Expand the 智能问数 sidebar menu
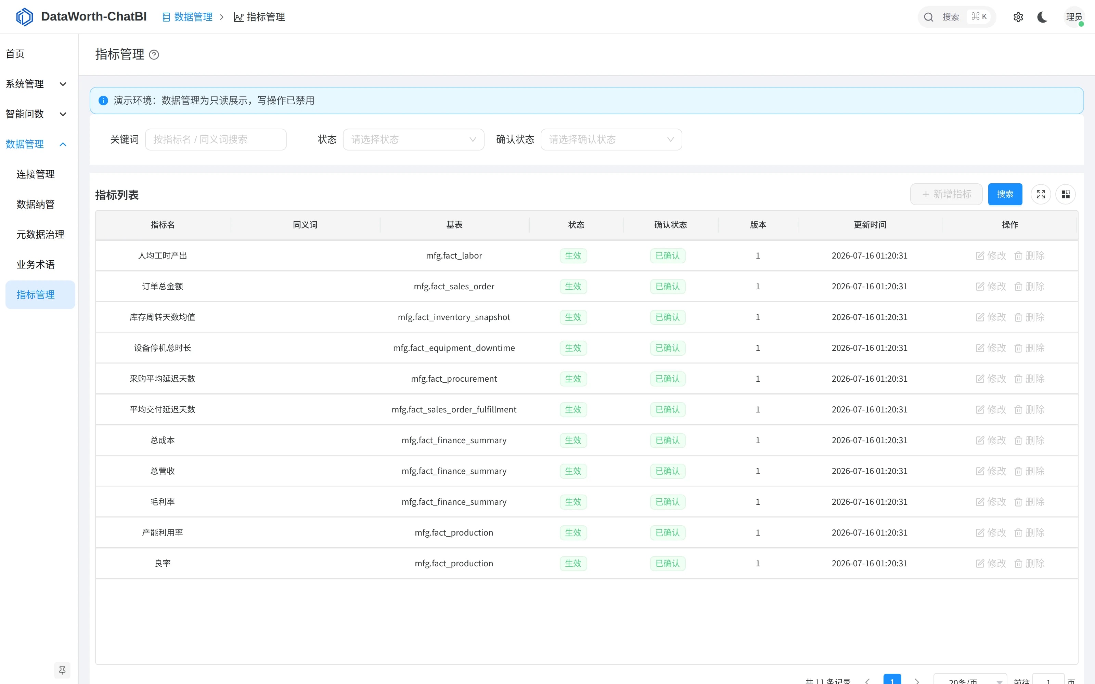 tap(36, 114)
